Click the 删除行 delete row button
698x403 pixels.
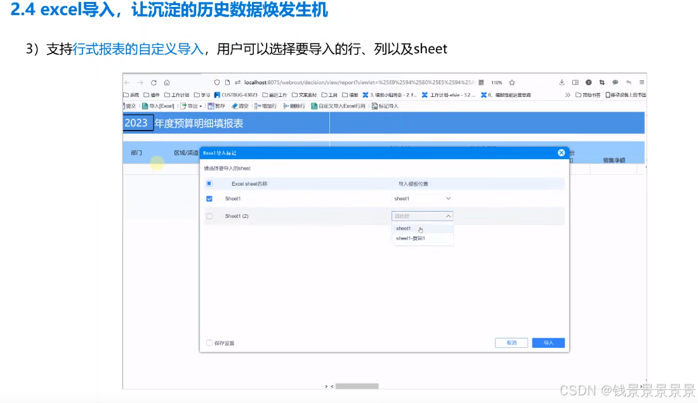(294, 106)
